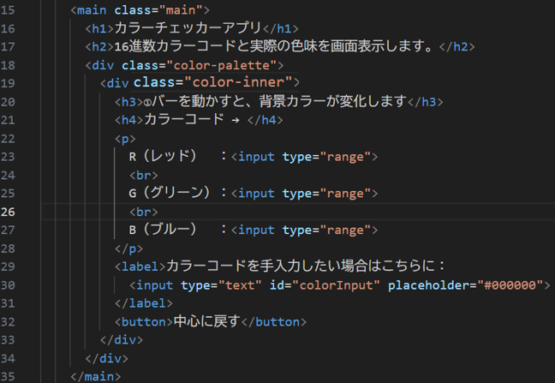Click the closing /div tag on line 33
The image size is (555, 383).
pyautogui.click(x=122, y=340)
